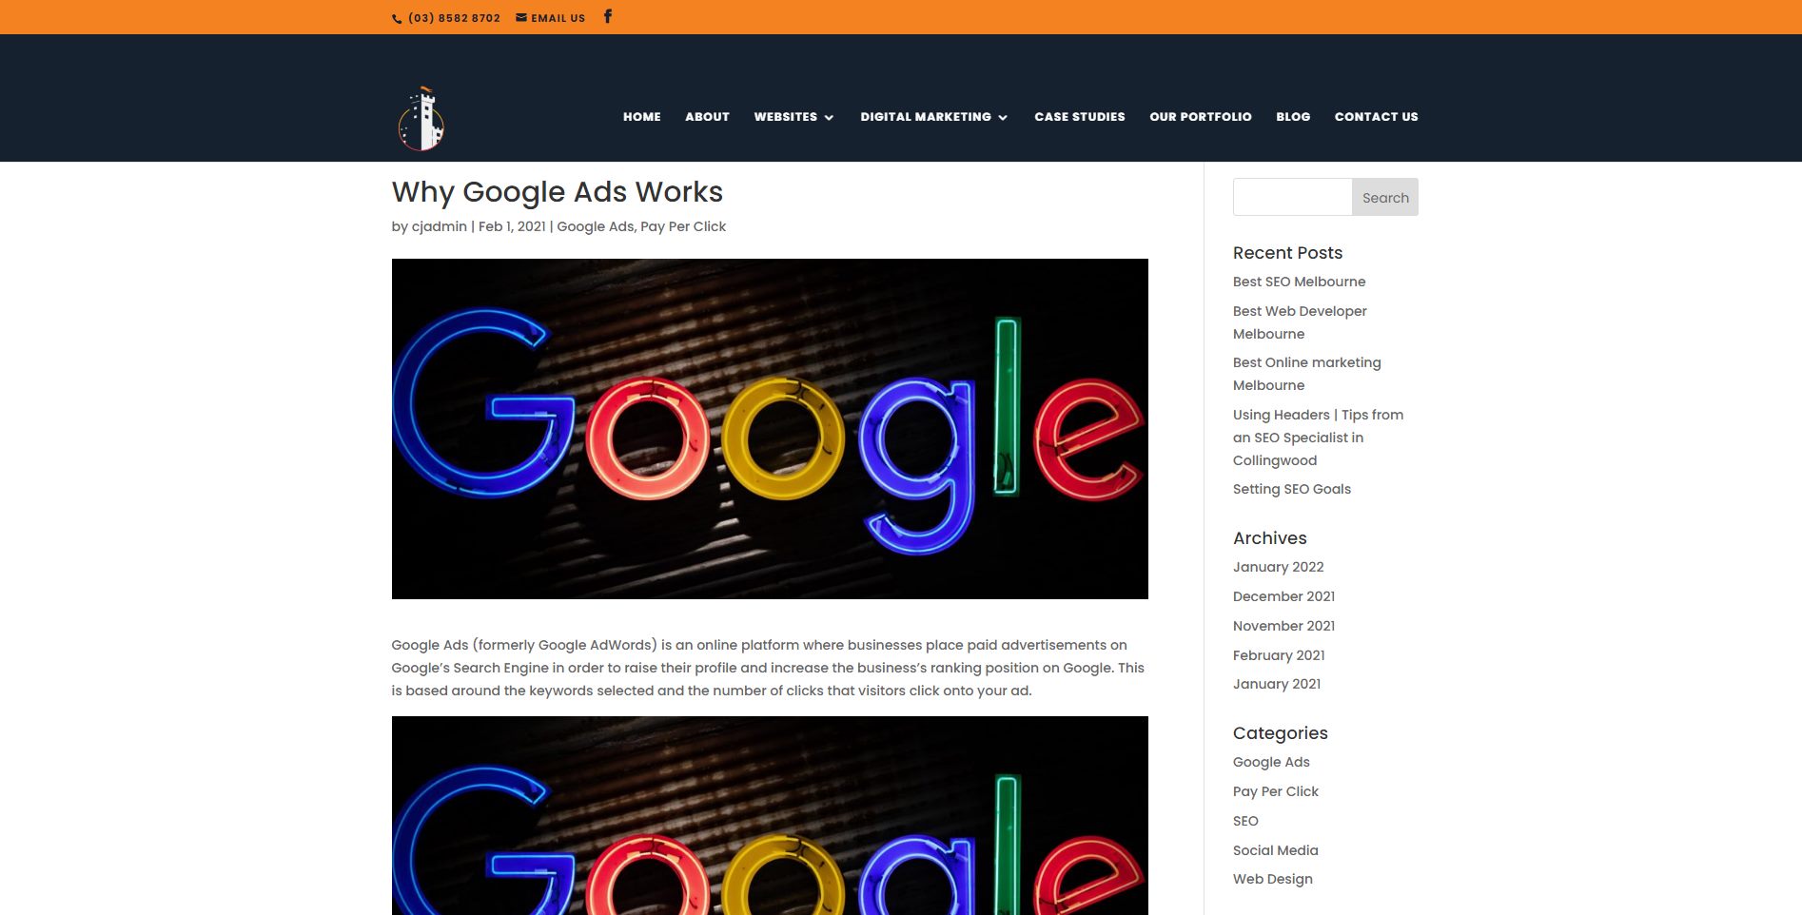Viewport: 1802px width, 915px height.
Task: Open the Using Headers SEO Specialist post
Action: click(x=1318, y=438)
